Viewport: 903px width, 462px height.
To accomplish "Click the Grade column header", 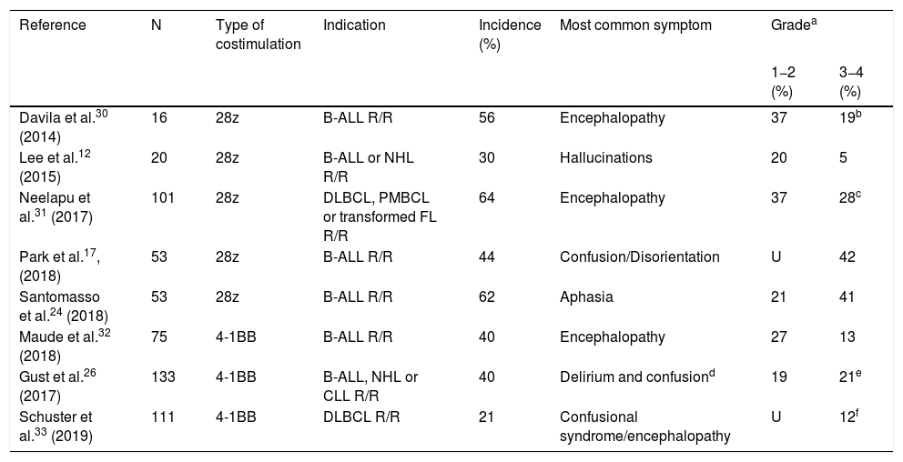I will pyautogui.click(x=788, y=25).
